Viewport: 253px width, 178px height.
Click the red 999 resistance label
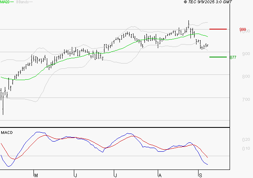(243, 30)
